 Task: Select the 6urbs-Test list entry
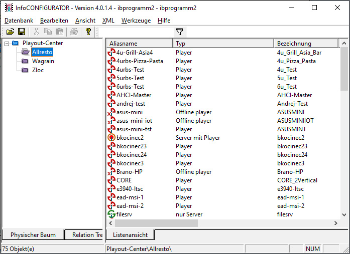(223, 87)
